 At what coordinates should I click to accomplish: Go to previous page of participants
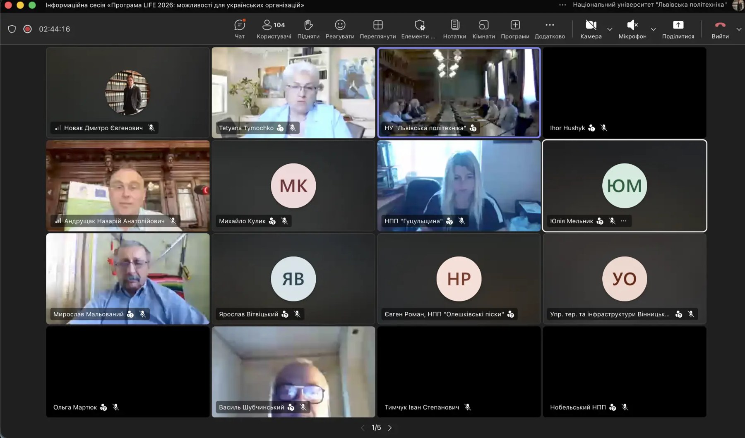[363, 428]
